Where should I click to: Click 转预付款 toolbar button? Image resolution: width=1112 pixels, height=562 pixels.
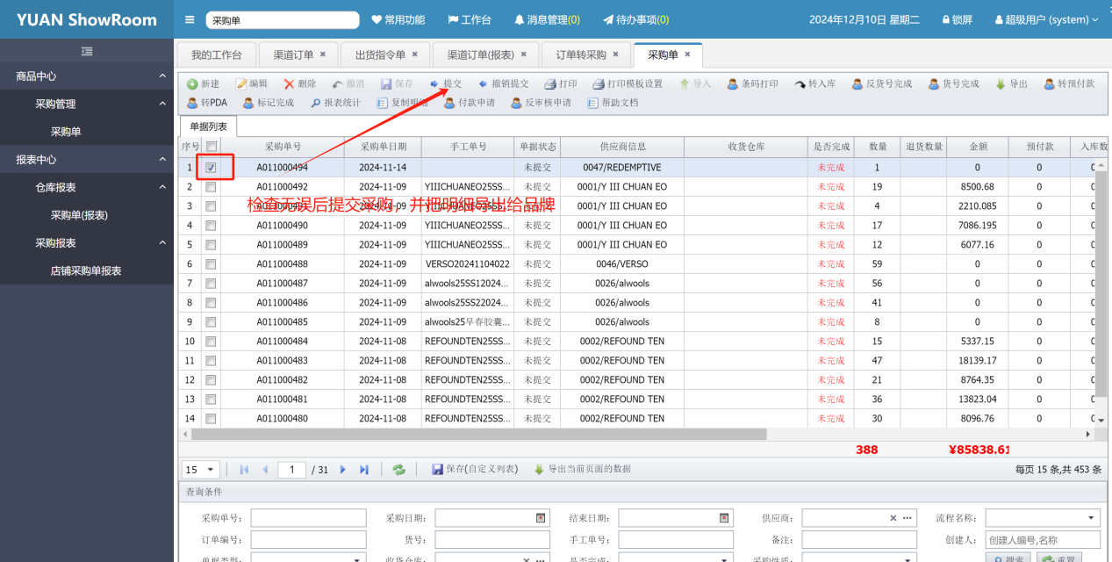coord(1069,84)
